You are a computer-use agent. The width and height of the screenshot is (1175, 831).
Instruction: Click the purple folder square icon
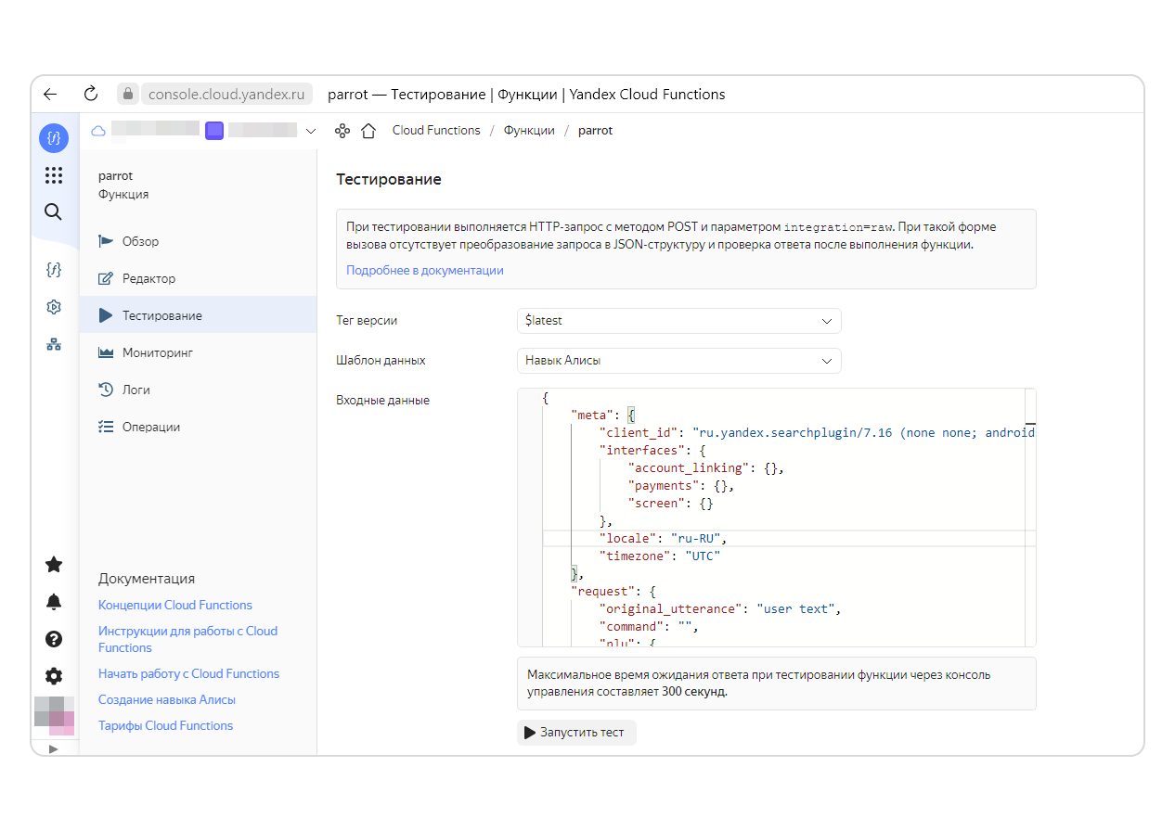pyautogui.click(x=214, y=131)
